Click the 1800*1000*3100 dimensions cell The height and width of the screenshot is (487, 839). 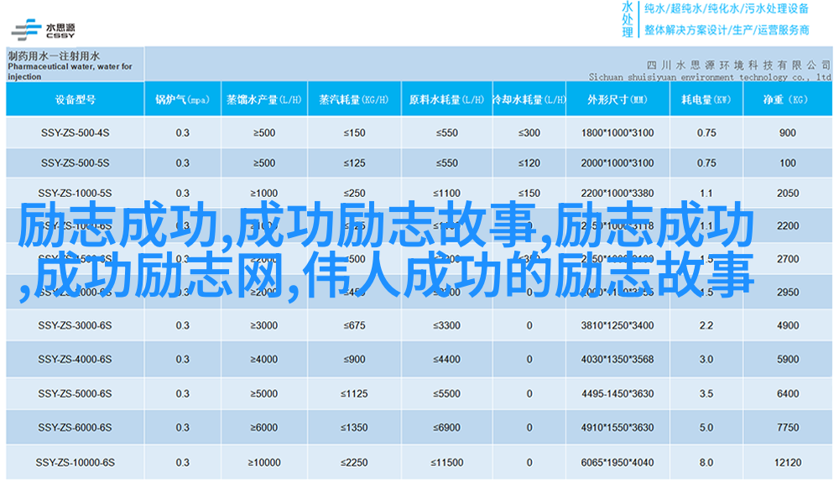pos(618,132)
